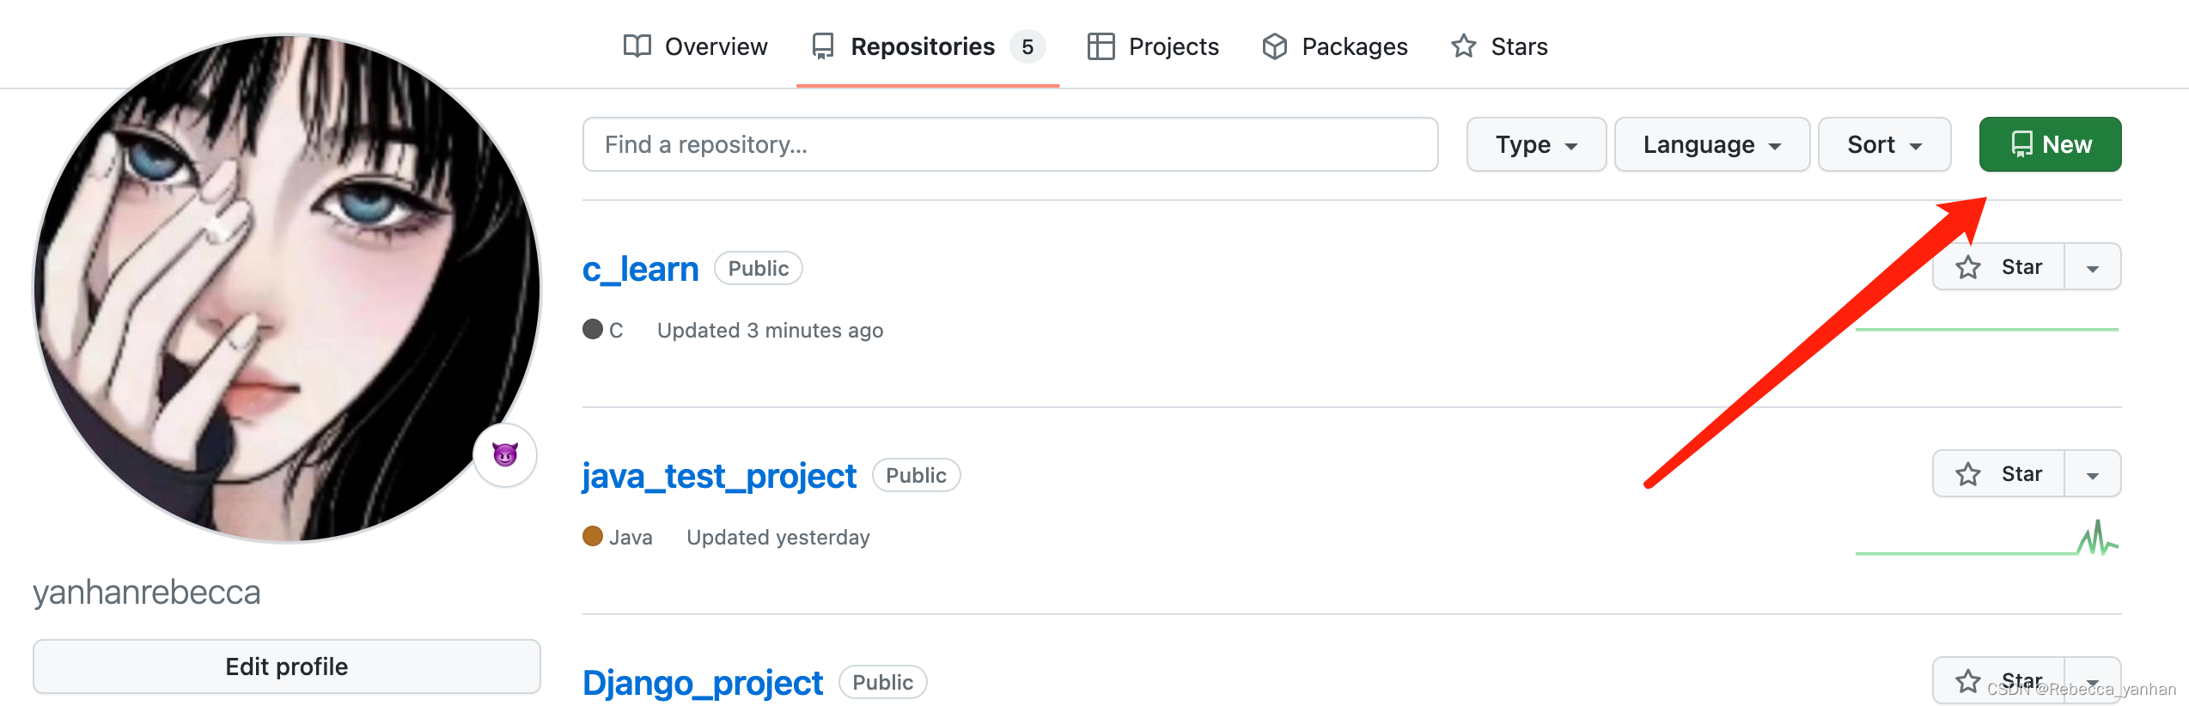Click the book icon beside Overview

coord(637,46)
